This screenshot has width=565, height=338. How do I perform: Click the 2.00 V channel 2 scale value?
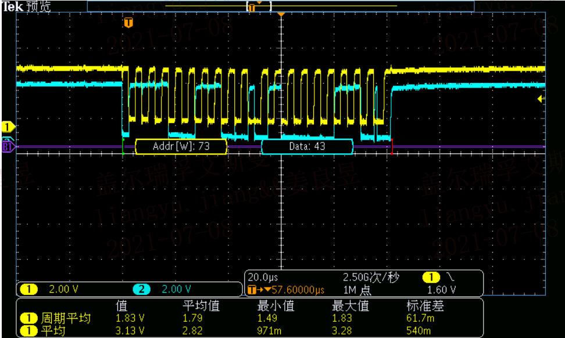[x=176, y=289]
